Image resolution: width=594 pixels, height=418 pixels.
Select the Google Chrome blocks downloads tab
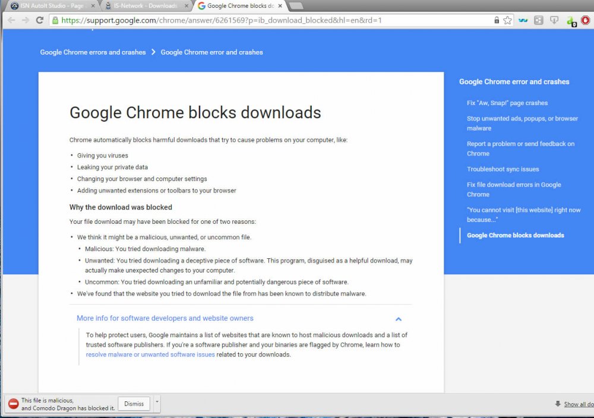(x=240, y=6)
